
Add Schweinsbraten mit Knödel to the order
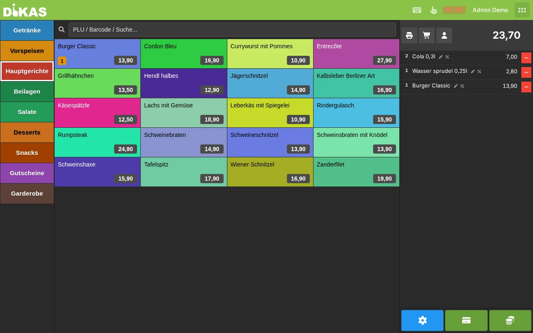pos(356,142)
